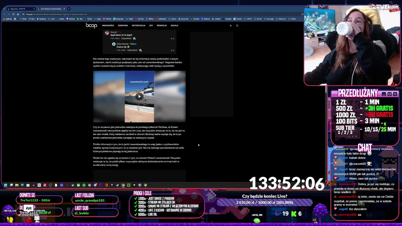Open Unsplash bookmark
The height and width of the screenshot is (226, 402).
pos(227,19)
